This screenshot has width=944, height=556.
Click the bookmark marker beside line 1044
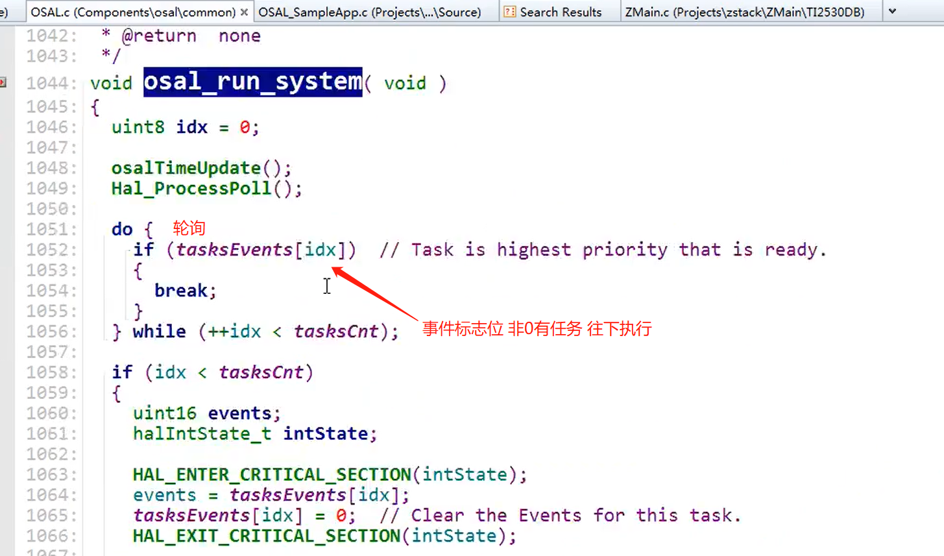coord(3,82)
